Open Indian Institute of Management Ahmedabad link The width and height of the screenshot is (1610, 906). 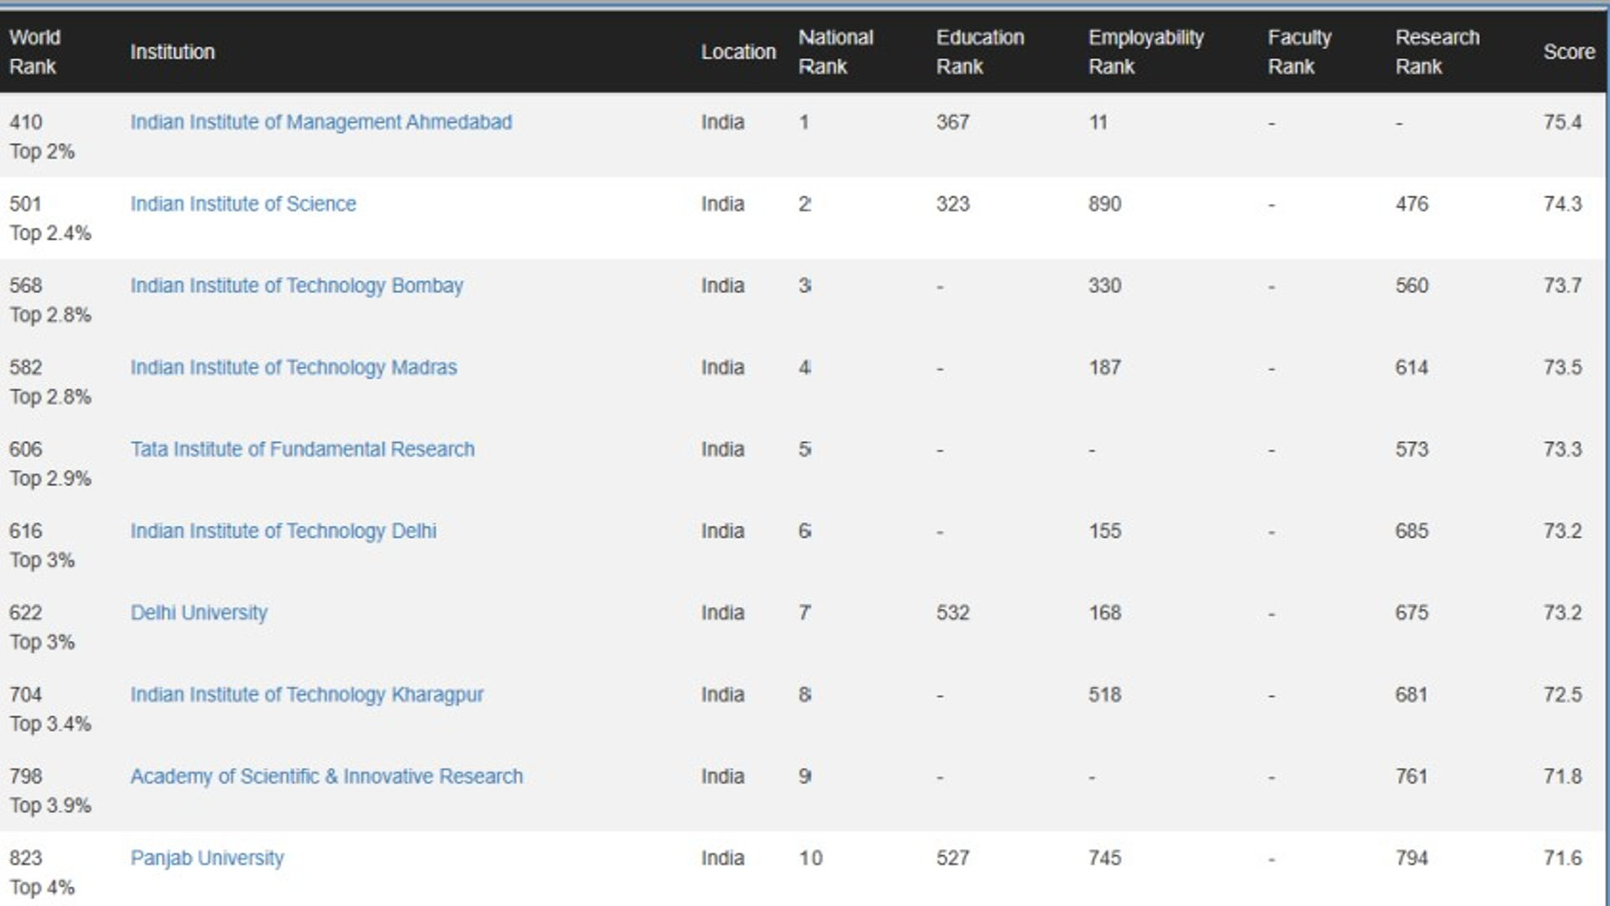[x=320, y=122]
